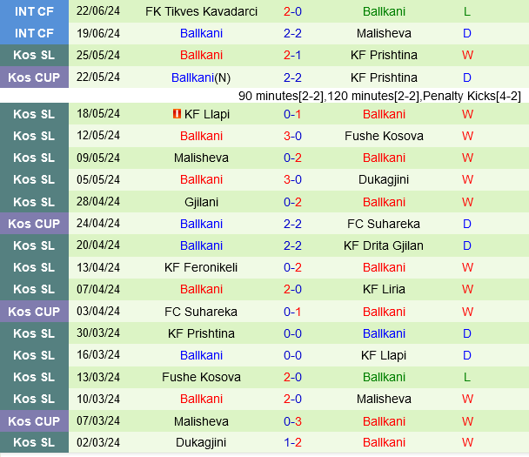Open KF Prishtina in the 25/05/24 row
529x457 pixels.
pos(384,55)
